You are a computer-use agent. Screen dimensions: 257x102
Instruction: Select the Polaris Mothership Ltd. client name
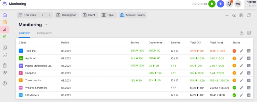tap(38, 66)
